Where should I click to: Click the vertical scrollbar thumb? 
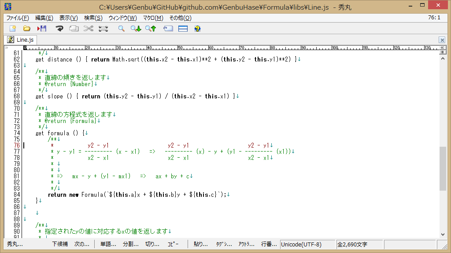pyautogui.click(x=443, y=168)
